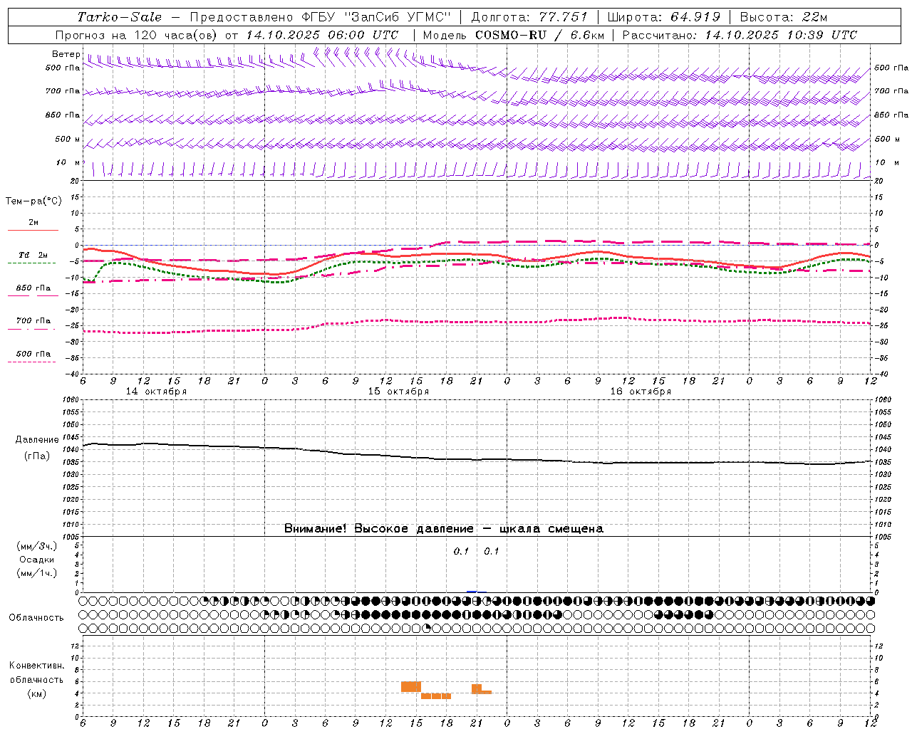Click the station name "Tarko-Sale"
The width and height of the screenshot is (912, 729).
tap(119, 17)
